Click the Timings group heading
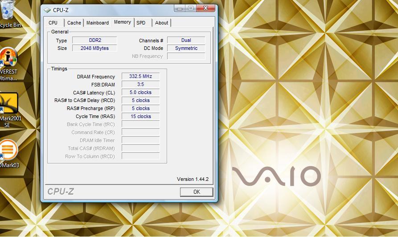The height and width of the screenshot is (237, 398). [x=59, y=69]
